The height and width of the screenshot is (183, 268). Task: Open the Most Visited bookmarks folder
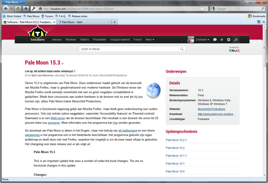pyautogui.click(x=12, y=16)
